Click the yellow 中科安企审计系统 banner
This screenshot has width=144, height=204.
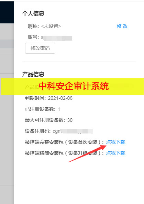(72, 86)
